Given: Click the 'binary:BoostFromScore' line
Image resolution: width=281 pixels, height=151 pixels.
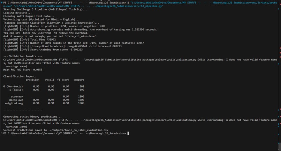Looking at the screenshot, I should coord(62,46).
